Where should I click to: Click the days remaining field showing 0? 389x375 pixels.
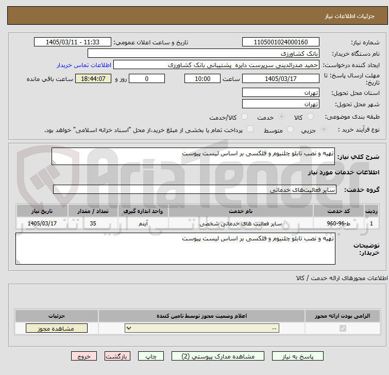147,79
